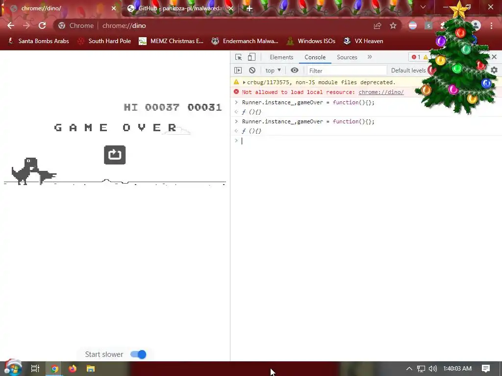Image resolution: width=502 pixels, height=376 pixels.
Task: Switch to the GitHub pankoza-pl tab
Action: (179, 8)
